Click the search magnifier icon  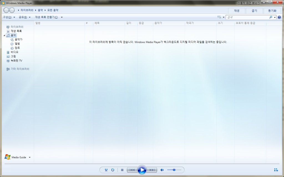pyautogui.click(x=271, y=17)
